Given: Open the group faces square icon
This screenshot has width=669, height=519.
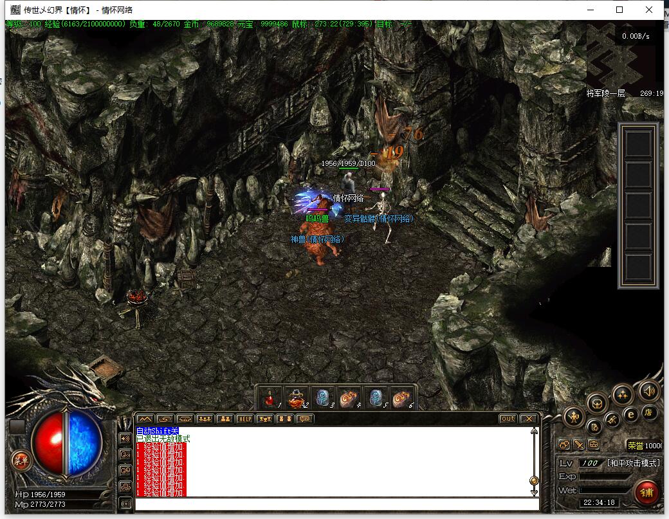Looking at the screenshot, I should coord(564,445).
